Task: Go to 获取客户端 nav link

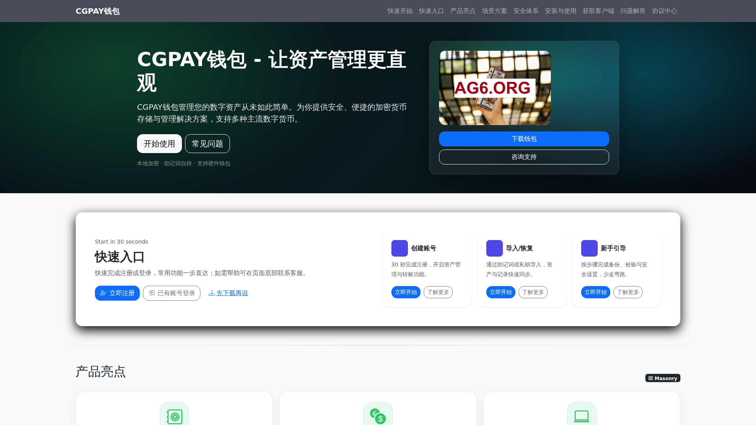Action: coord(598,11)
